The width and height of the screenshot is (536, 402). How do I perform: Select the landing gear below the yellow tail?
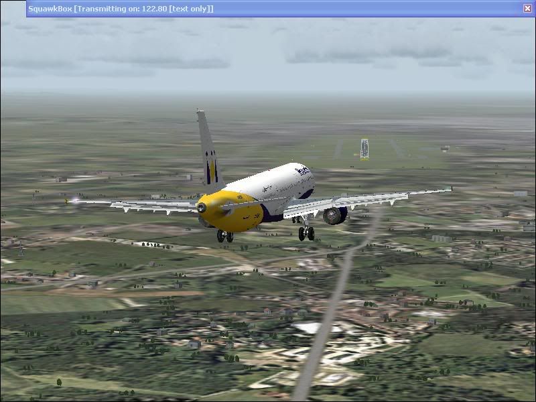coord(224,235)
